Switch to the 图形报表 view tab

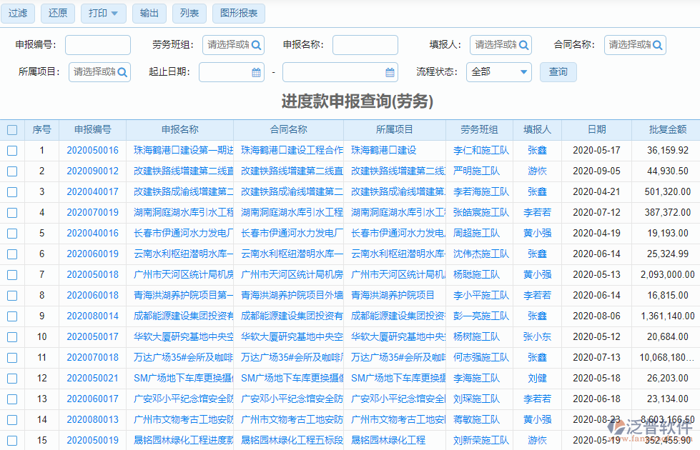pos(238,13)
